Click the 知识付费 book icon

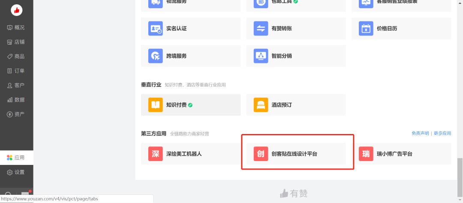155,105
